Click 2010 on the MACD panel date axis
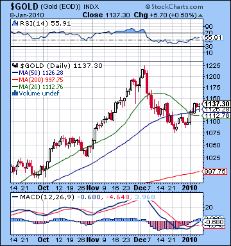This screenshot has width=231, height=246. click(189, 240)
